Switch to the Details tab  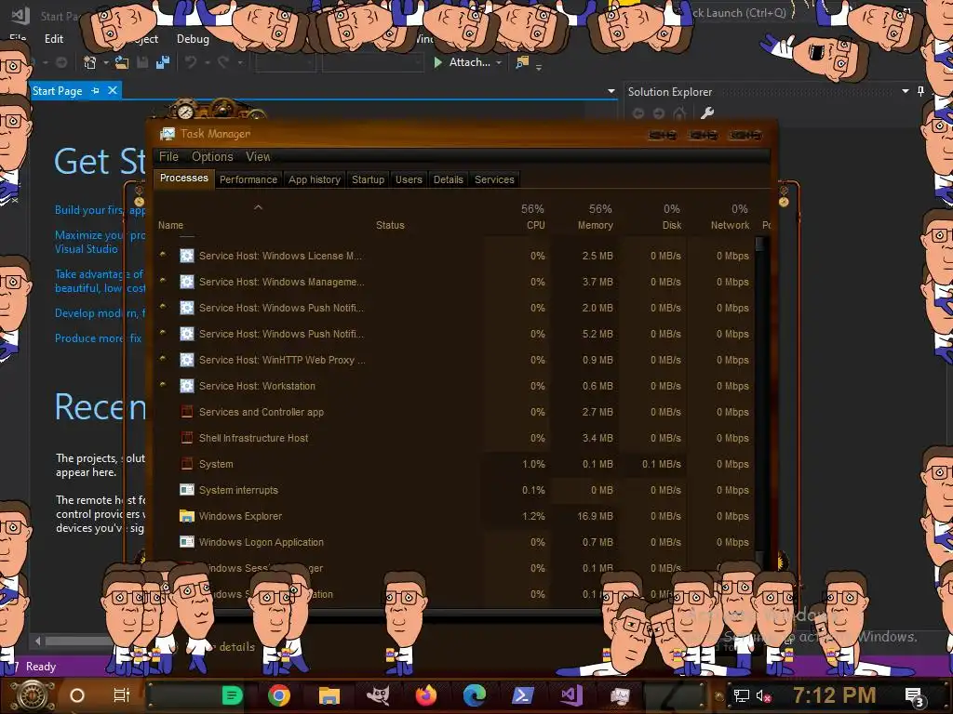[448, 179]
